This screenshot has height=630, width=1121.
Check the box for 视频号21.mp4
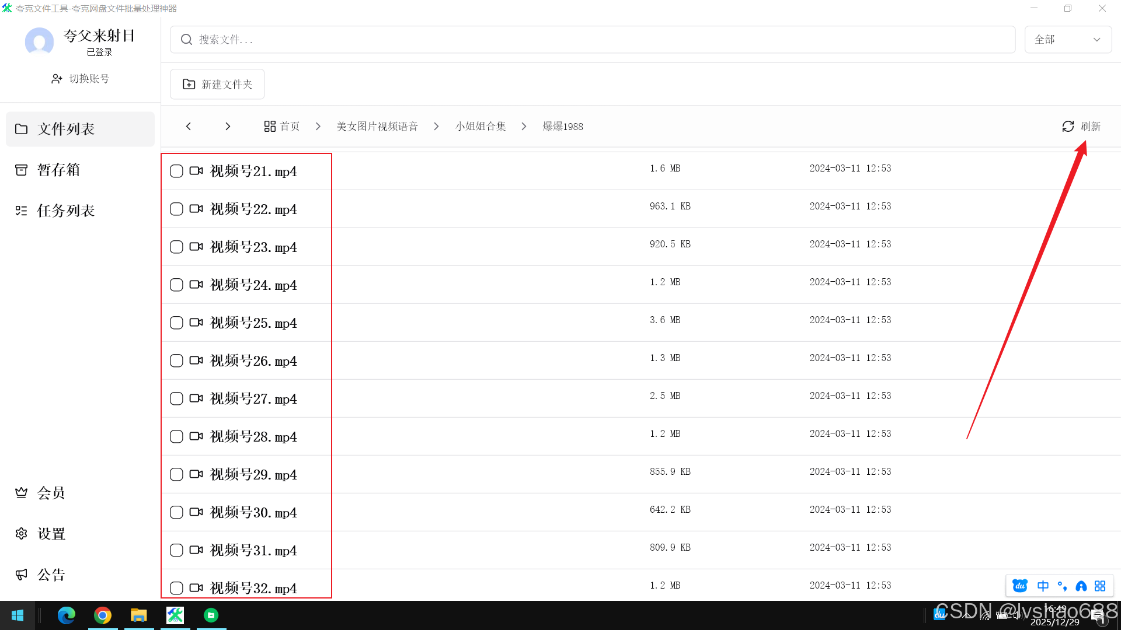pyautogui.click(x=176, y=171)
